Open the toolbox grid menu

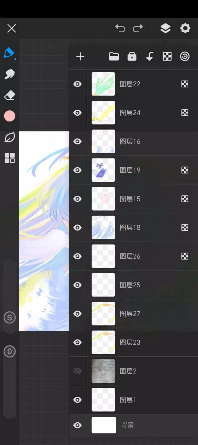coord(10,158)
